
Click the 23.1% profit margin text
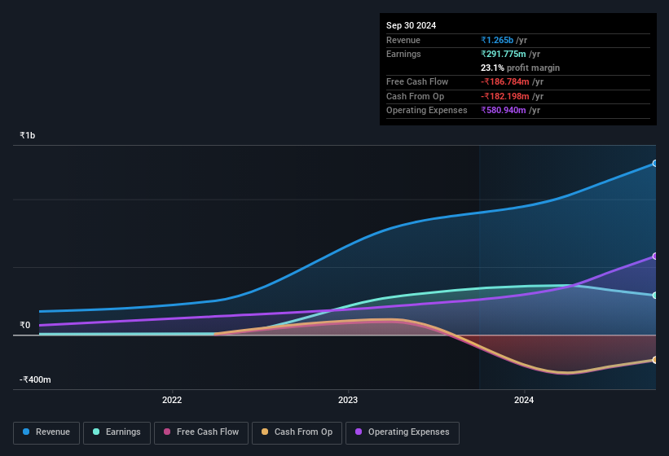point(520,68)
